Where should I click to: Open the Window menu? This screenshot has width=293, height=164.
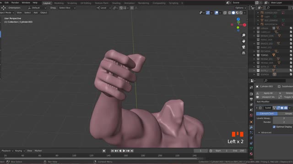click(x=26, y=3)
